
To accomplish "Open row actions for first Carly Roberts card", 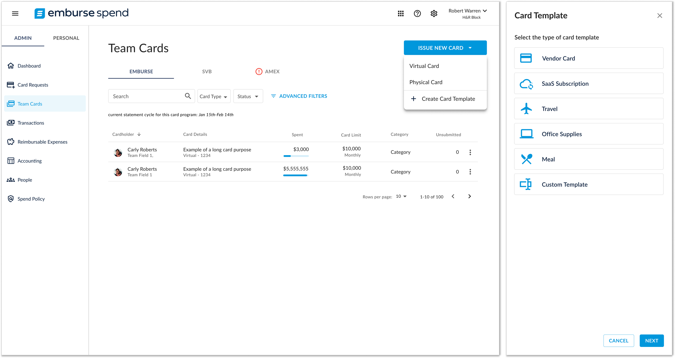I will (470, 152).
